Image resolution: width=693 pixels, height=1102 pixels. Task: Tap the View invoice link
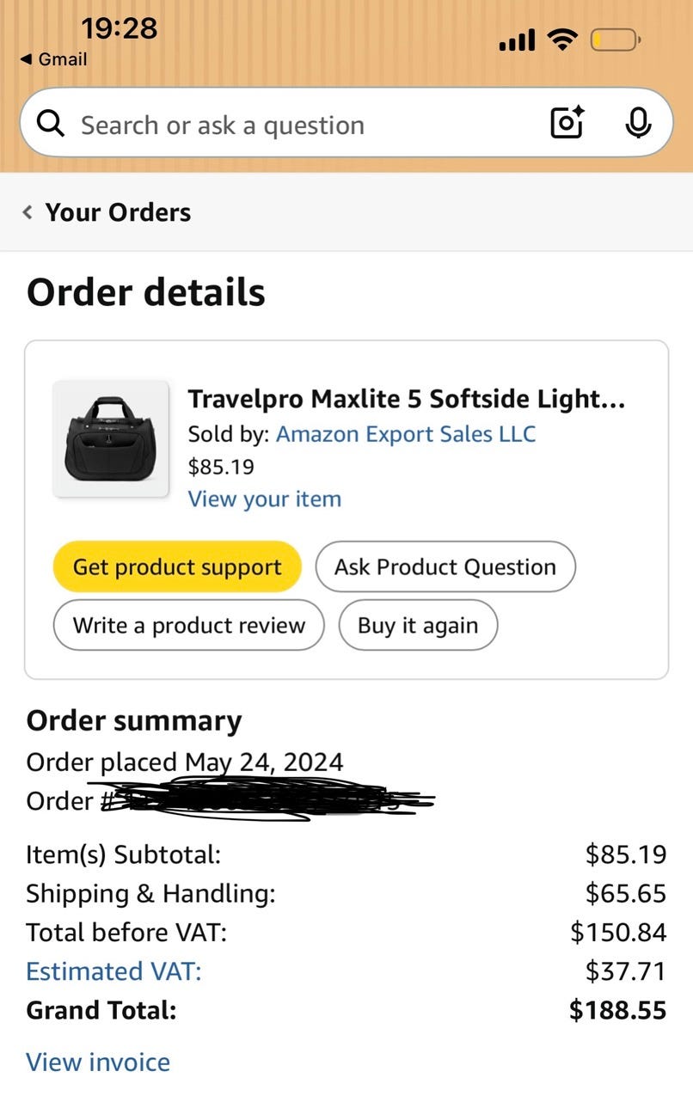(98, 1062)
